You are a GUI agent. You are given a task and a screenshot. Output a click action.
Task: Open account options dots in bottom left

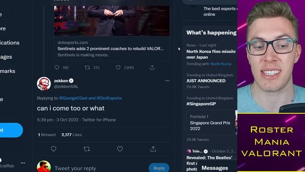[23, 163]
